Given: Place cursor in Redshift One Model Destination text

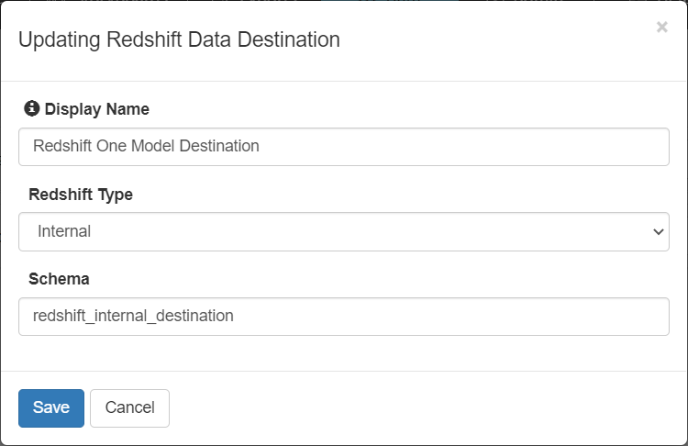Looking at the screenshot, I should point(146,146).
